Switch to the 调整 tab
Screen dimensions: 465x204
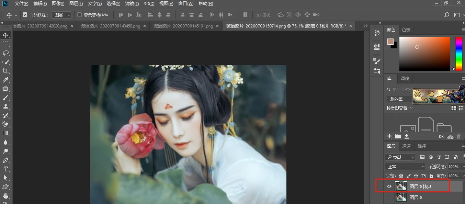405,78
